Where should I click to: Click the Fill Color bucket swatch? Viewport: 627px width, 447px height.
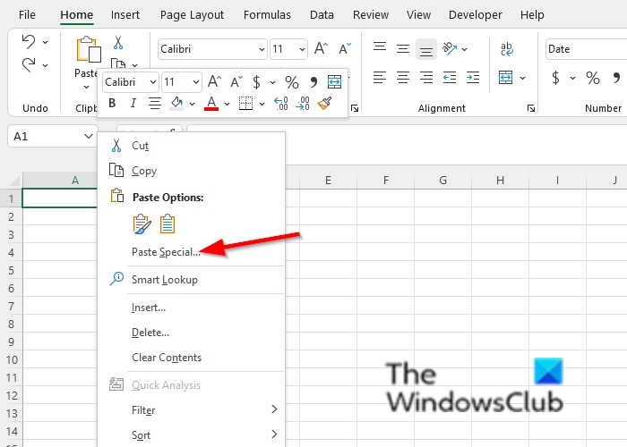[x=176, y=104]
